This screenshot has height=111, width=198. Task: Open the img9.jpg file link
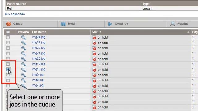pos(38,75)
